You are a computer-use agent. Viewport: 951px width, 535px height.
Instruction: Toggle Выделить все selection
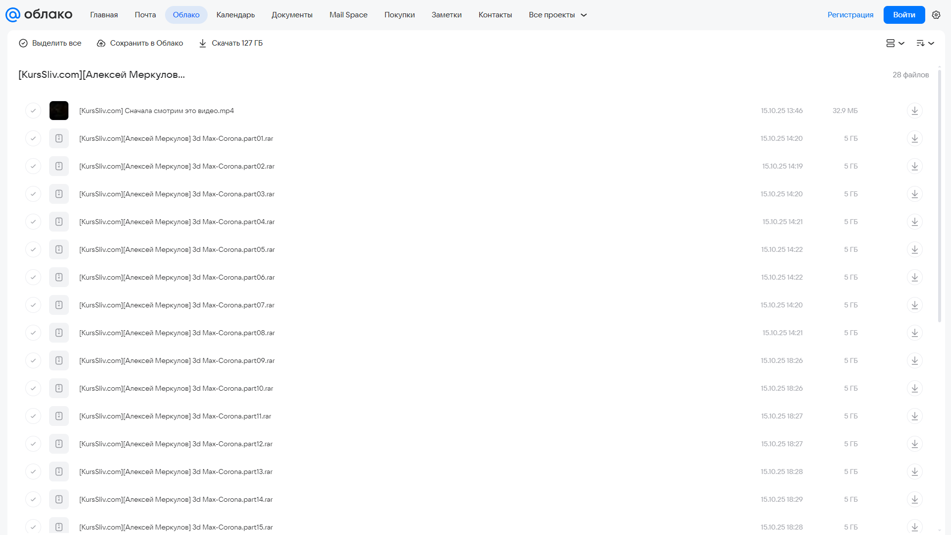tap(50, 43)
